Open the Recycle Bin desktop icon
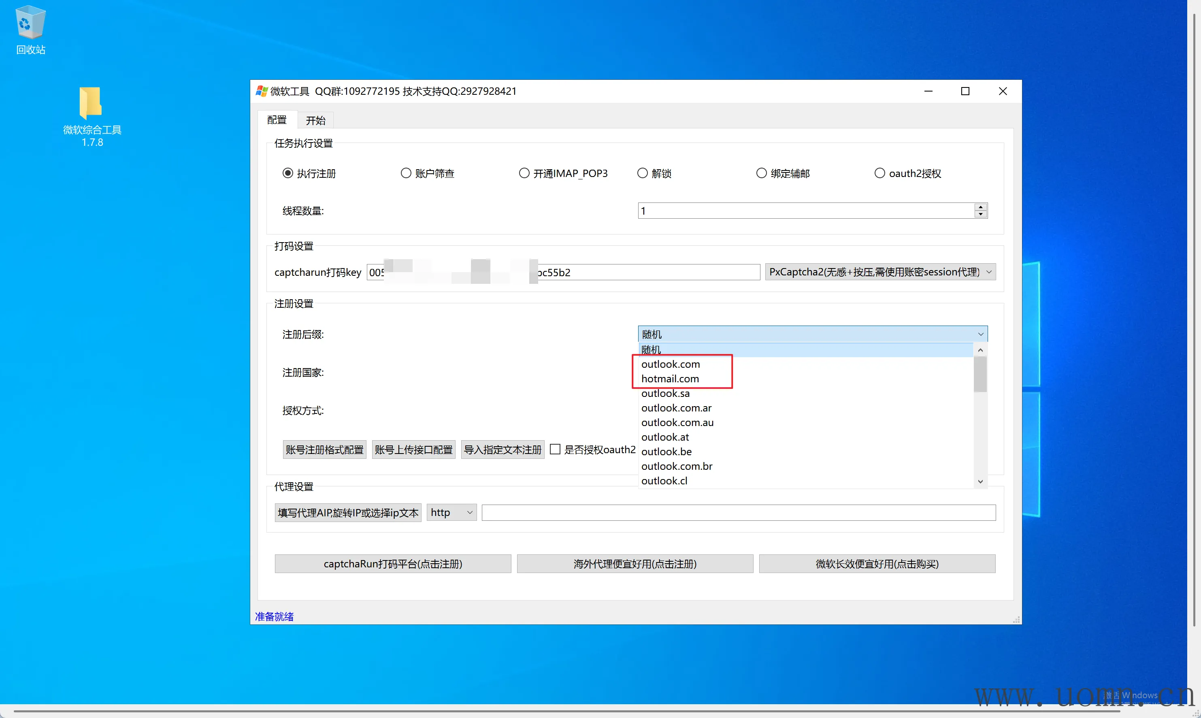 [x=30, y=24]
